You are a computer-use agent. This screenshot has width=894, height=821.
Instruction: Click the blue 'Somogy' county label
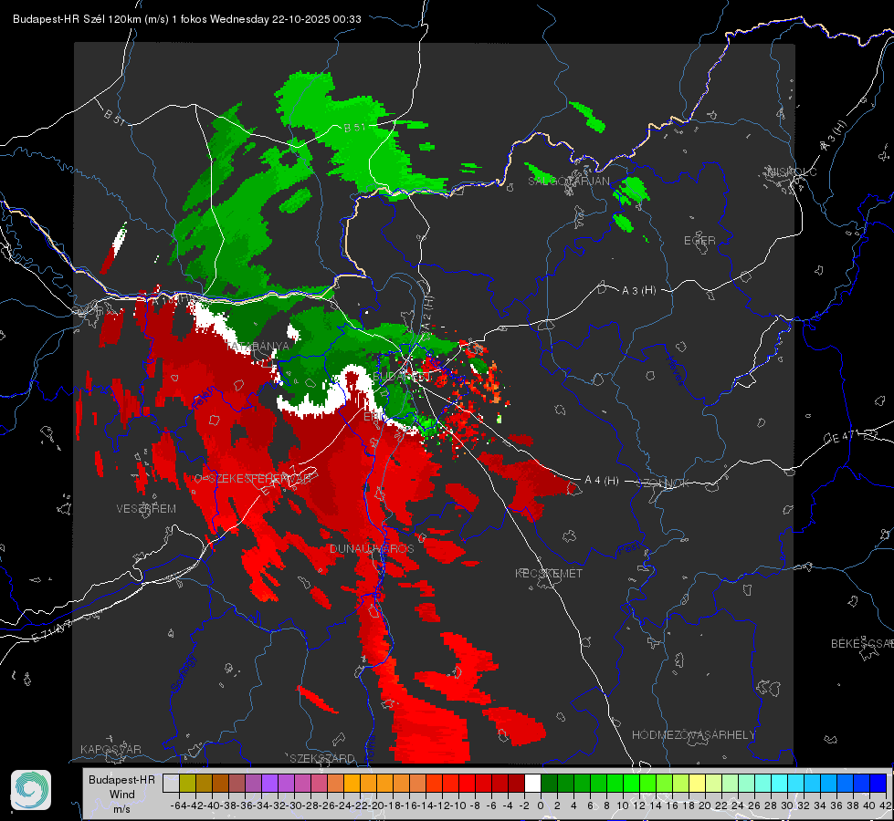point(184,673)
